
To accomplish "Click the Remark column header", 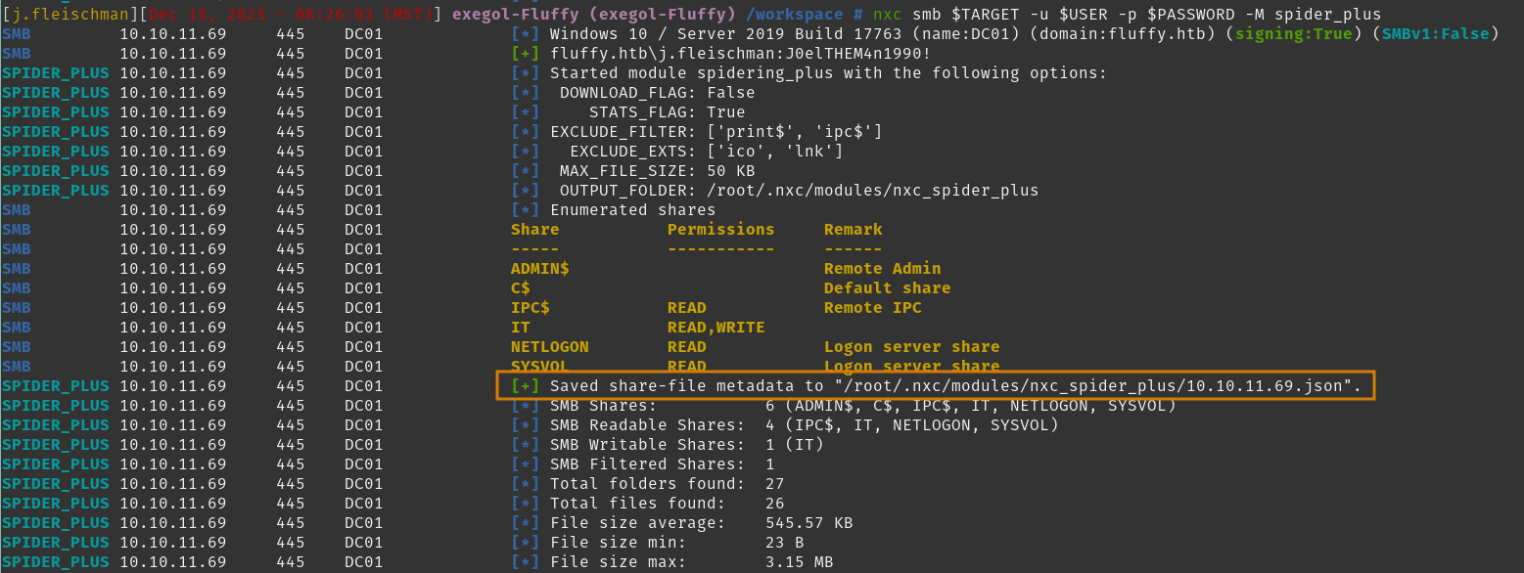I will (x=853, y=230).
